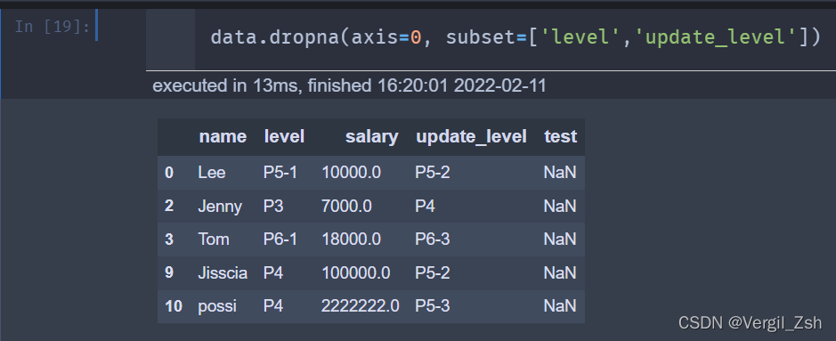Click row index 9

[x=169, y=272]
